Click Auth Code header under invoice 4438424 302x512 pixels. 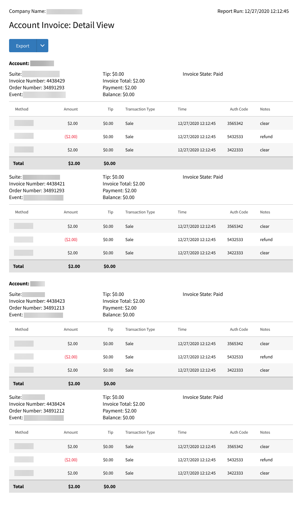click(239, 433)
